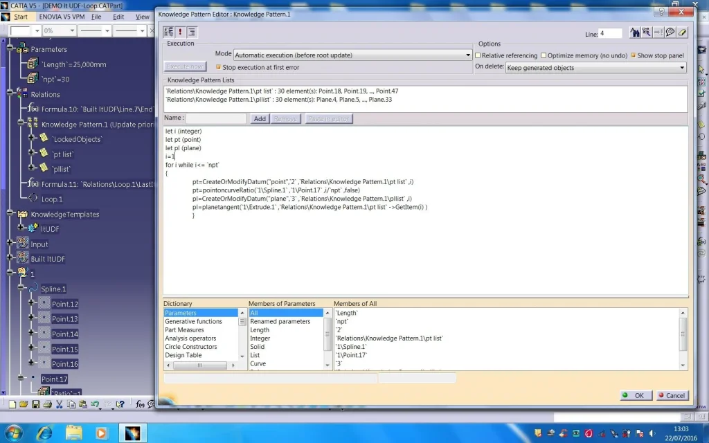Image resolution: width=709 pixels, height=443 pixels.
Task: Click the Line number field
Action: (611, 33)
